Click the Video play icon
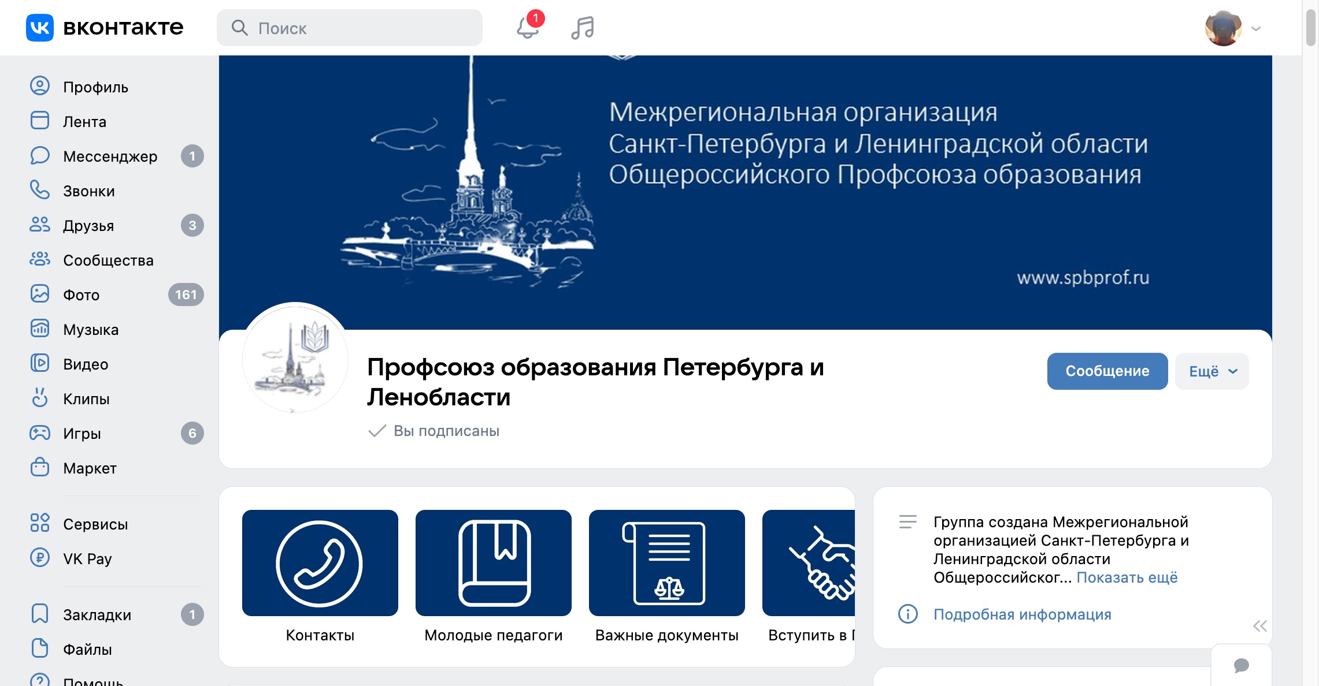Image resolution: width=1319 pixels, height=686 pixels. click(40, 363)
